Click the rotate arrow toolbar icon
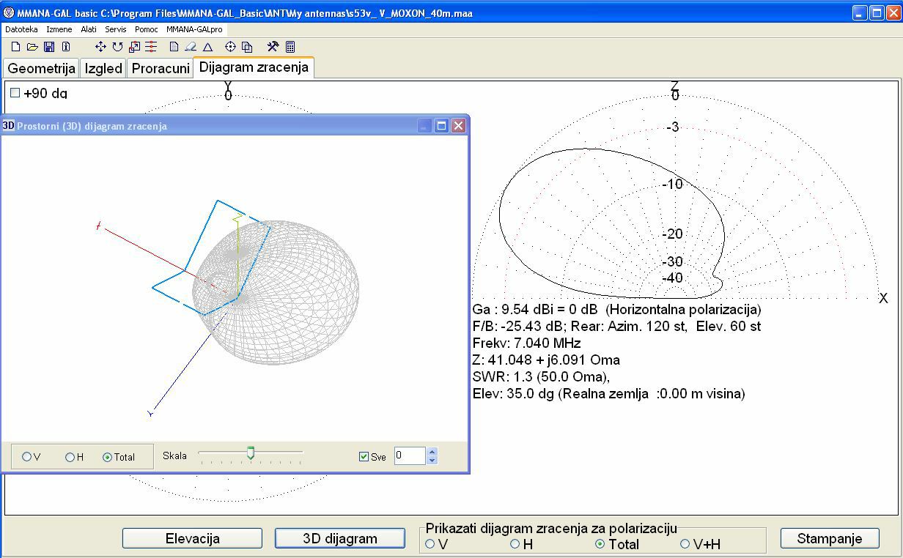This screenshot has height=558, width=903. 117,47
